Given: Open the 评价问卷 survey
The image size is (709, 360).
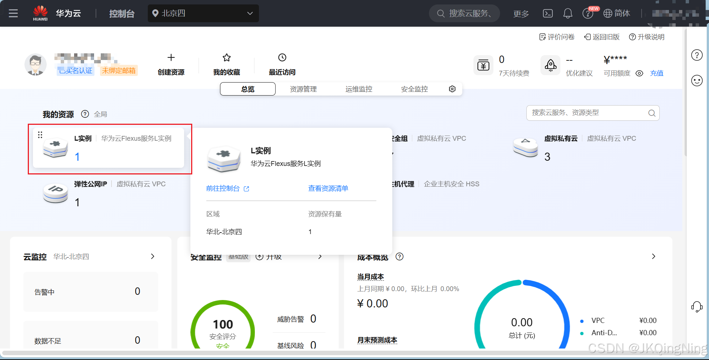Looking at the screenshot, I should (x=557, y=37).
